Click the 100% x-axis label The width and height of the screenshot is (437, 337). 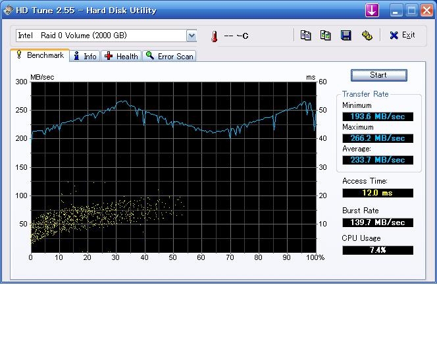click(315, 257)
